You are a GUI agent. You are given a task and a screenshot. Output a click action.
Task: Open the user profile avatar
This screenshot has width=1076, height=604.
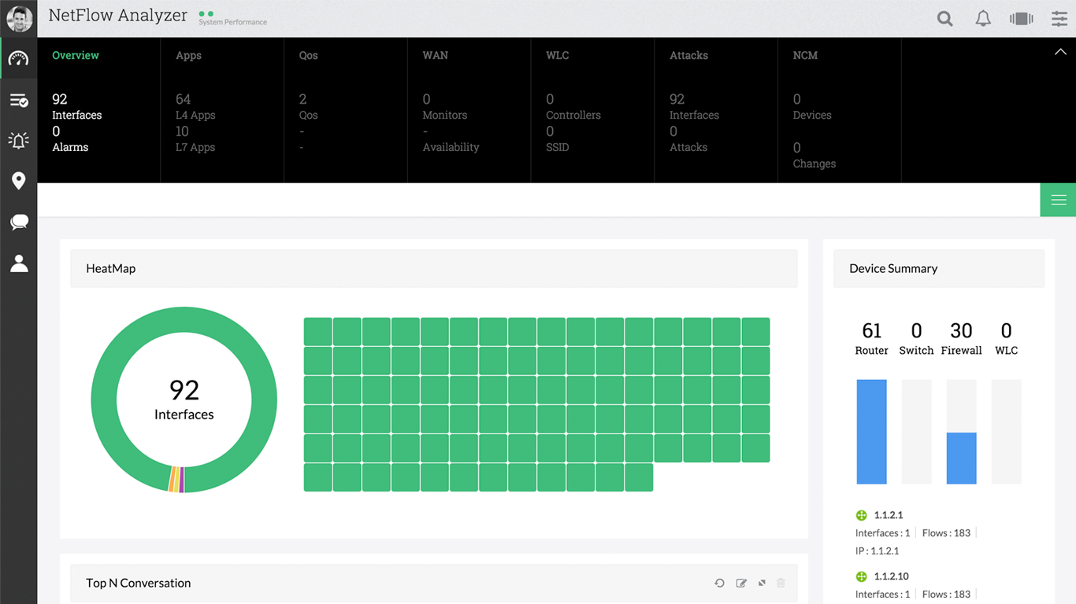(x=19, y=19)
